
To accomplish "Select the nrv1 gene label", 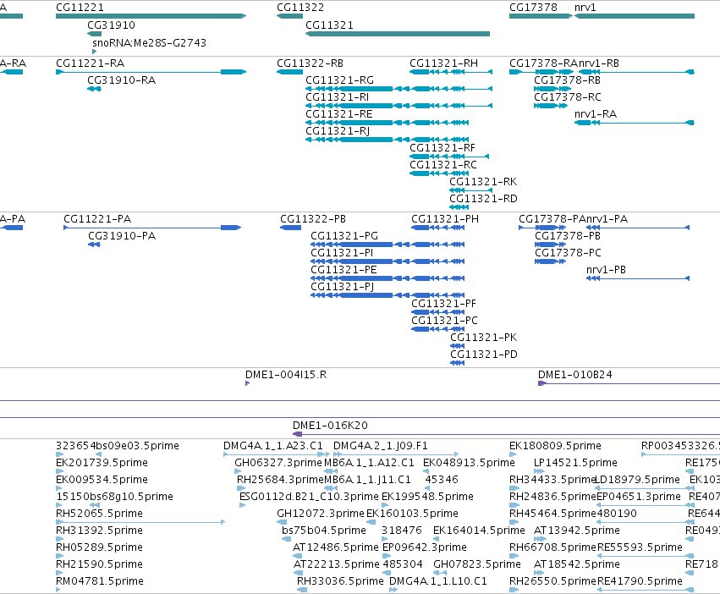I will pyautogui.click(x=585, y=8).
